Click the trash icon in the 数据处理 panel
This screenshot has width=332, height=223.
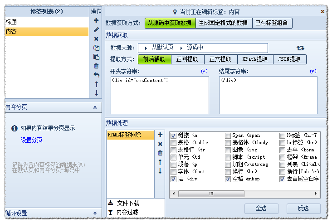[160, 153]
